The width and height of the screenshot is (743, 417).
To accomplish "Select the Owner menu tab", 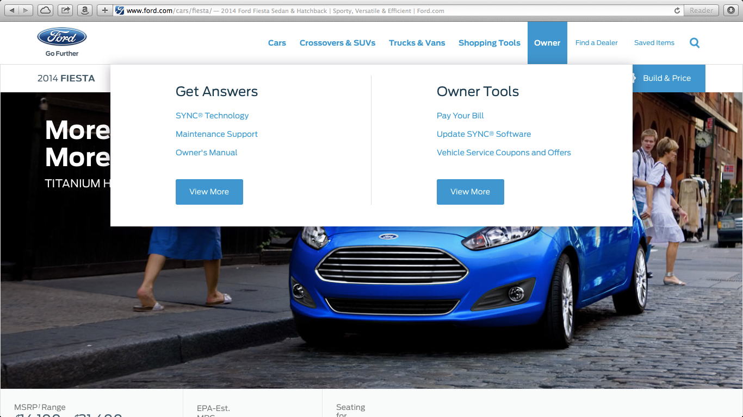I will (x=547, y=43).
